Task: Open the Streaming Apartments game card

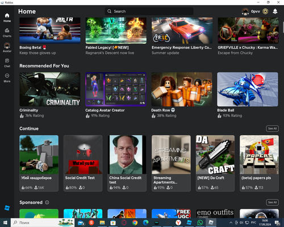Action: (171, 163)
